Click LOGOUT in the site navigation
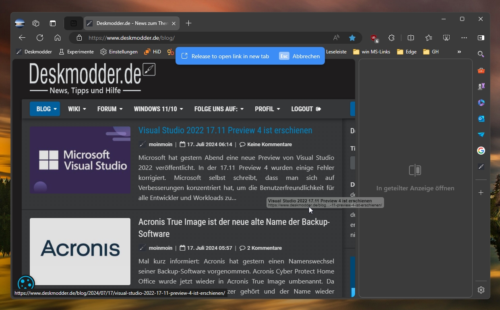500x310 pixels. [x=306, y=109]
